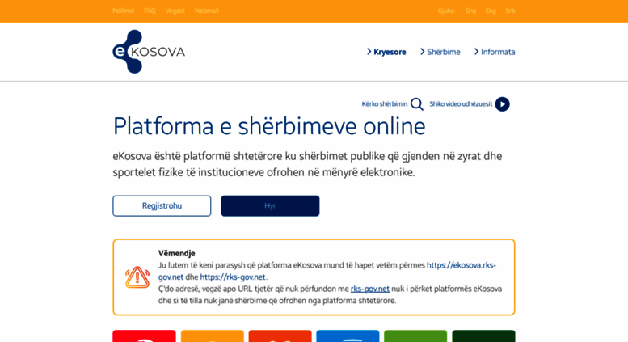Click the dark green service tile
Image resolution: width=628 pixels, height=342 pixels.
[x=484, y=336]
